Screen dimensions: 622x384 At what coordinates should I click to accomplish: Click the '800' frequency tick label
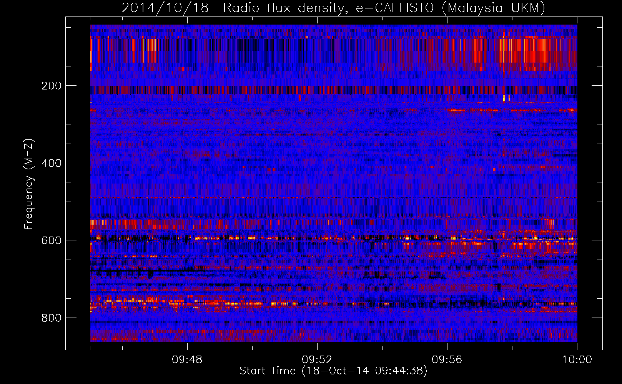point(52,318)
